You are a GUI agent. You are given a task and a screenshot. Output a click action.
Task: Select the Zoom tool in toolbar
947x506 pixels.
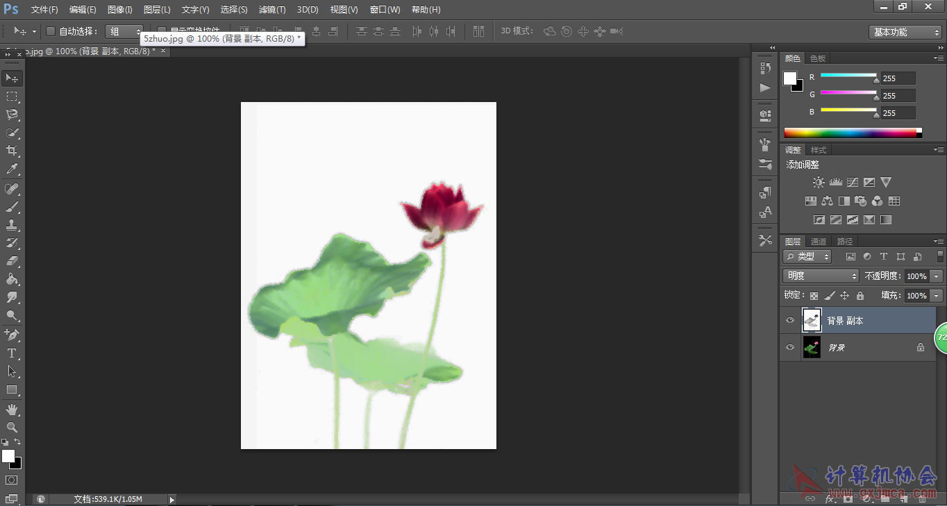click(12, 428)
